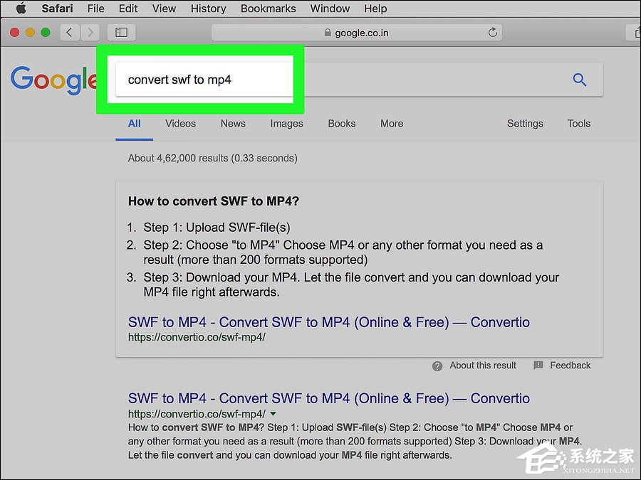This screenshot has height=480, width=641.
Task: Open the Window menu
Action: pos(330,9)
